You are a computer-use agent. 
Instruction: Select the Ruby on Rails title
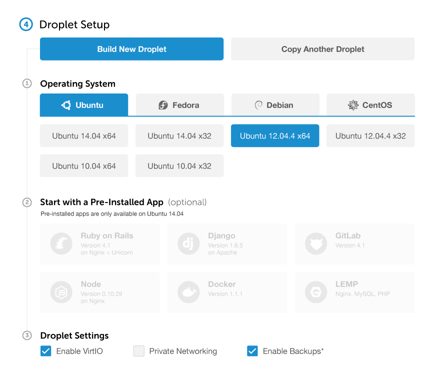(x=107, y=236)
